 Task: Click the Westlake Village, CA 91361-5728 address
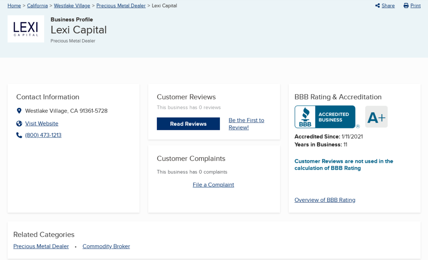coord(66,111)
